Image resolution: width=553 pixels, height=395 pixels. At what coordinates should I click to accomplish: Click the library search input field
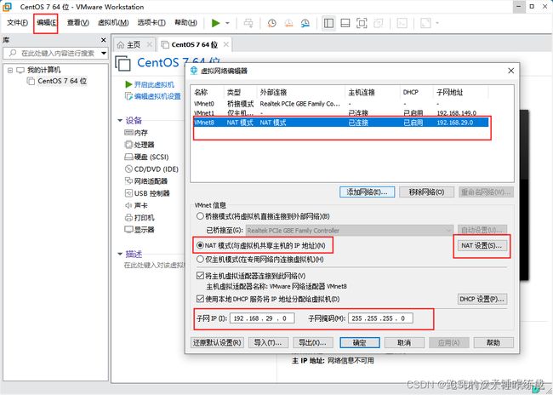click(x=52, y=54)
